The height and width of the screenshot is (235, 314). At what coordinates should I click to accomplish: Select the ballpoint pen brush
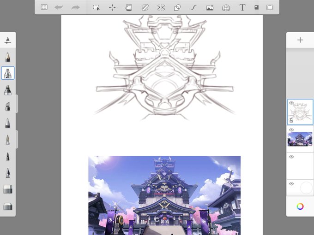click(x=7, y=123)
